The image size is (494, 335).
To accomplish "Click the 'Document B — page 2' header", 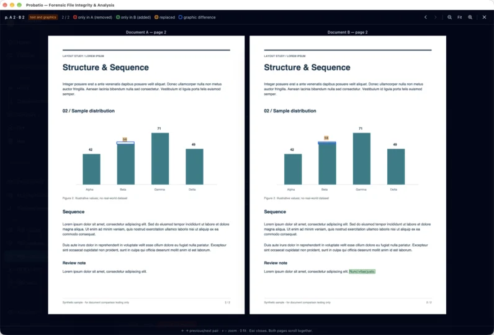I will [x=348, y=32].
